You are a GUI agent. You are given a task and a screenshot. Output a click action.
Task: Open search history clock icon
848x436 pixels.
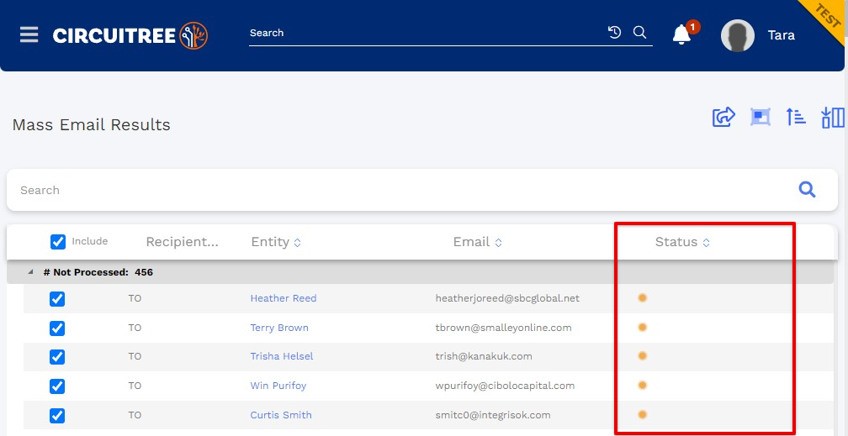pos(614,33)
